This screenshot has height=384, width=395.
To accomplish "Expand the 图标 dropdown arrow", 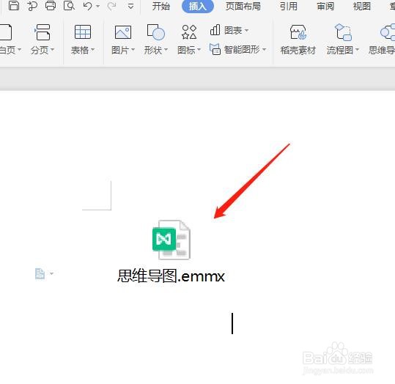I will coord(199,50).
